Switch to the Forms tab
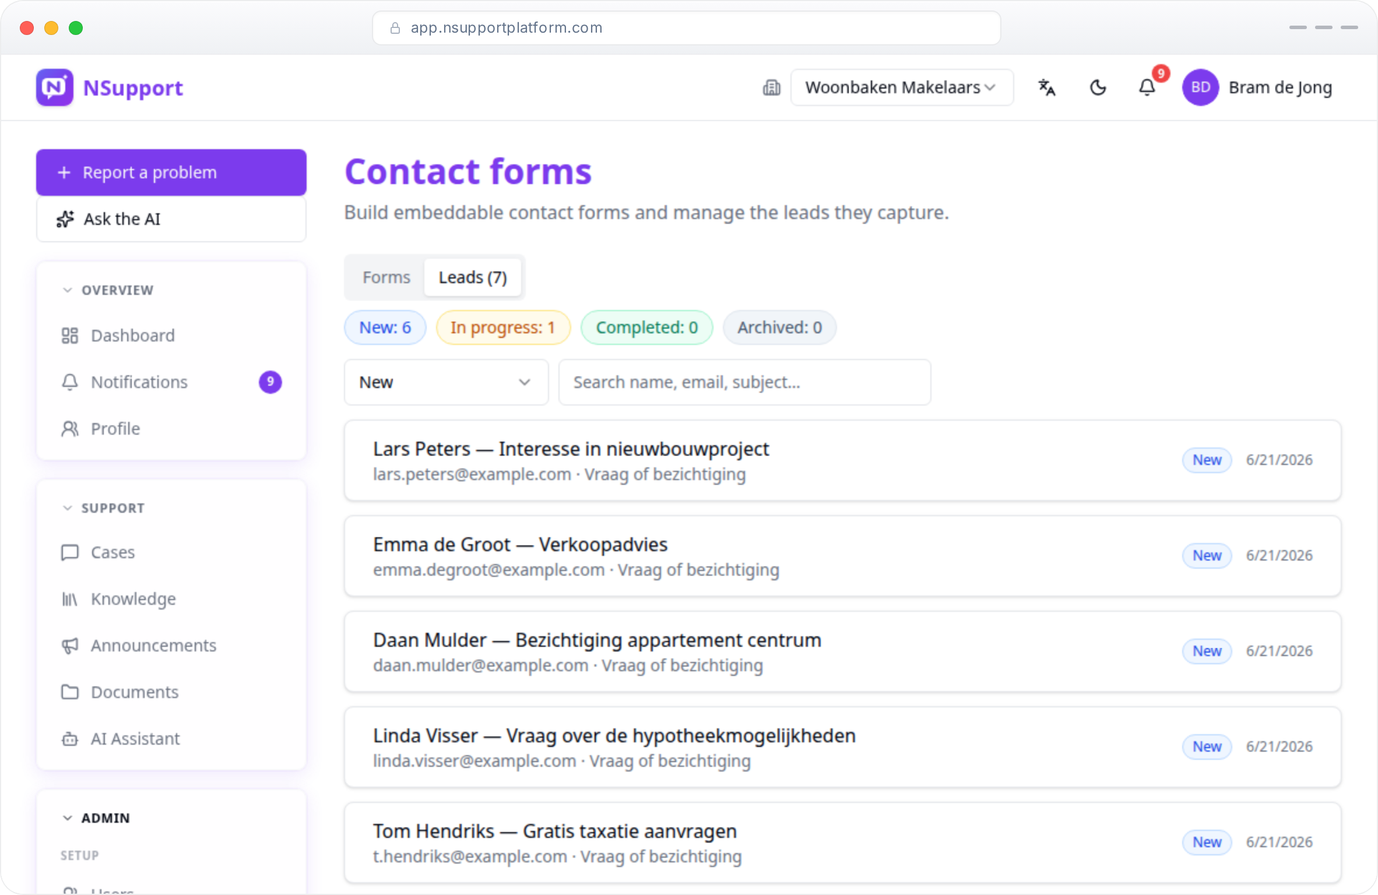This screenshot has width=1378, height=895. point(386,277)
